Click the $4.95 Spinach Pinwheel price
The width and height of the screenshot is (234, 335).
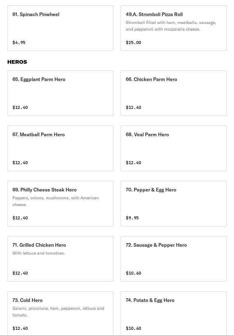tap(19, 42)
